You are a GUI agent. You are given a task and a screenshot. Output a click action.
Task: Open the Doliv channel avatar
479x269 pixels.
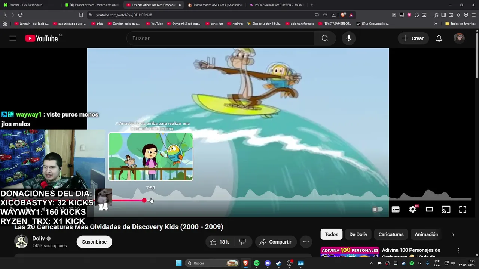[21, 242]
